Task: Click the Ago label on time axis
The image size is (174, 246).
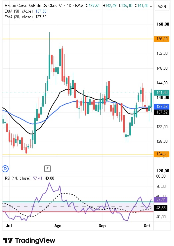Action: tap(58, 226)
